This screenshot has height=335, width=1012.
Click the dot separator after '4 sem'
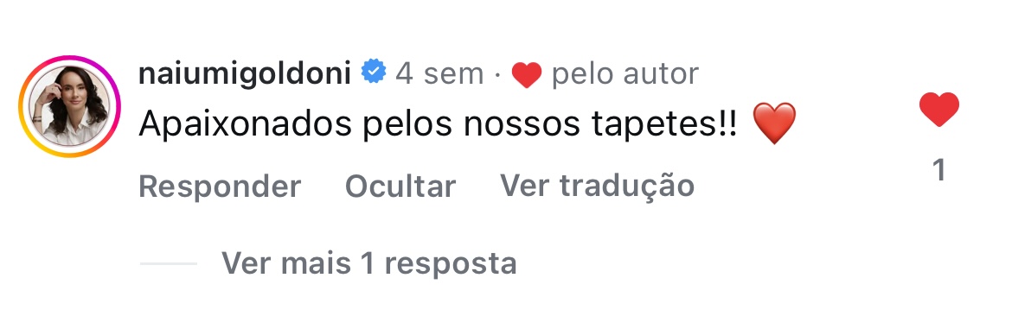pos(497,75)
